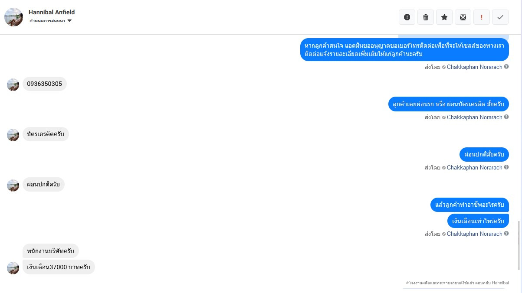Select phone number message 0936350305
Screen dimensions: 522x293
click(x=44, y=84)
